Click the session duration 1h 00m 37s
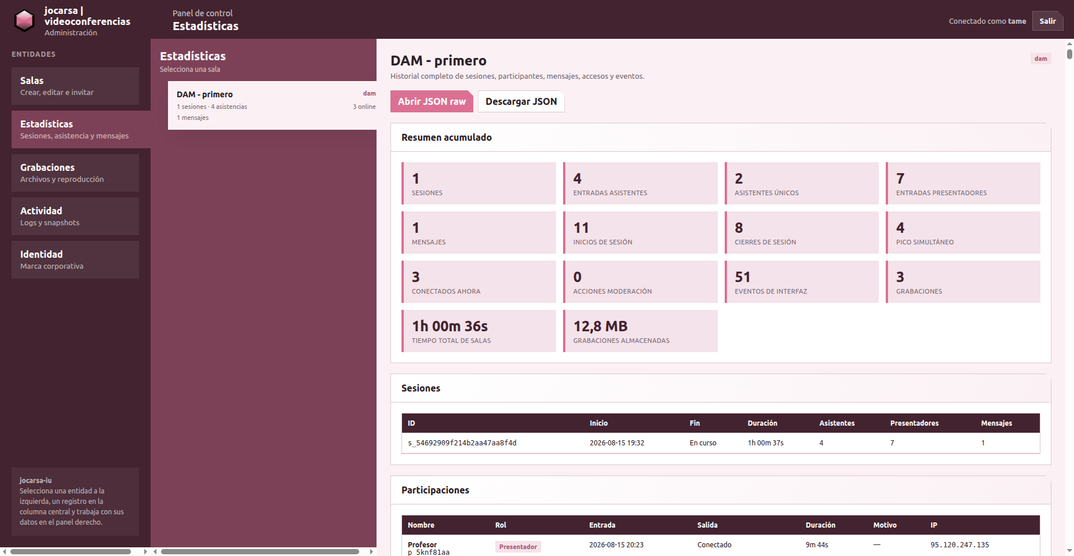This screenshot has width=1074, height=556. point(765,443)
